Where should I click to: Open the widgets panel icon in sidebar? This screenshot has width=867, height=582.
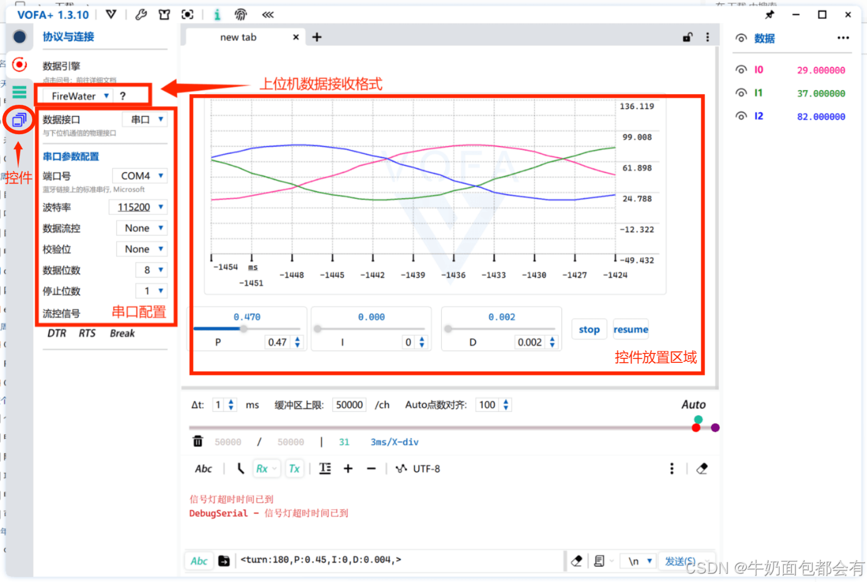pos(19,119)
